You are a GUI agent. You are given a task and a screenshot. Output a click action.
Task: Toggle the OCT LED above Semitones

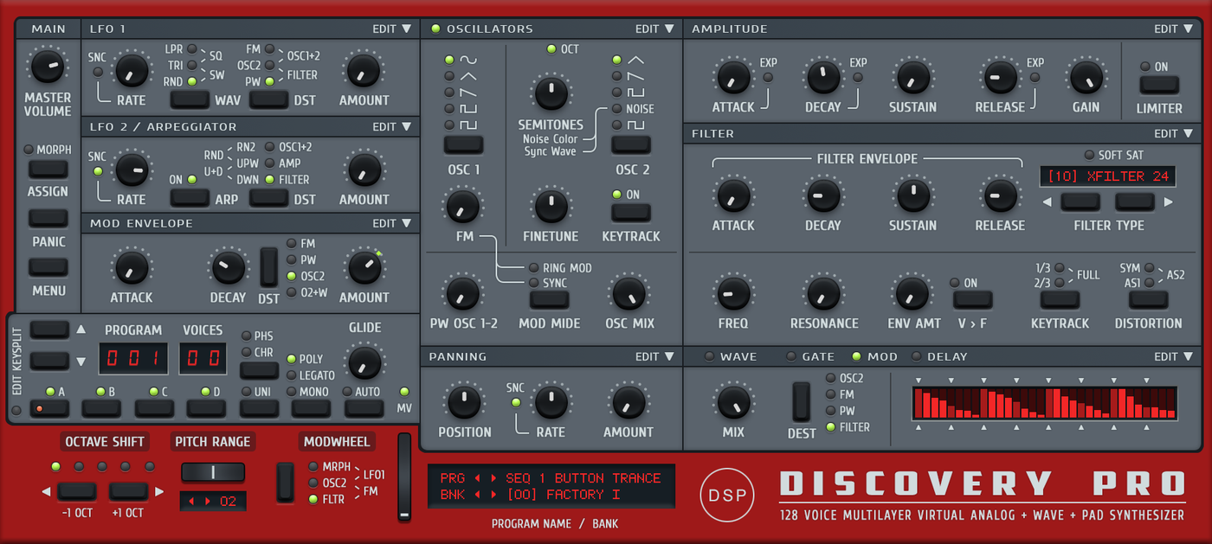[551, 49]
